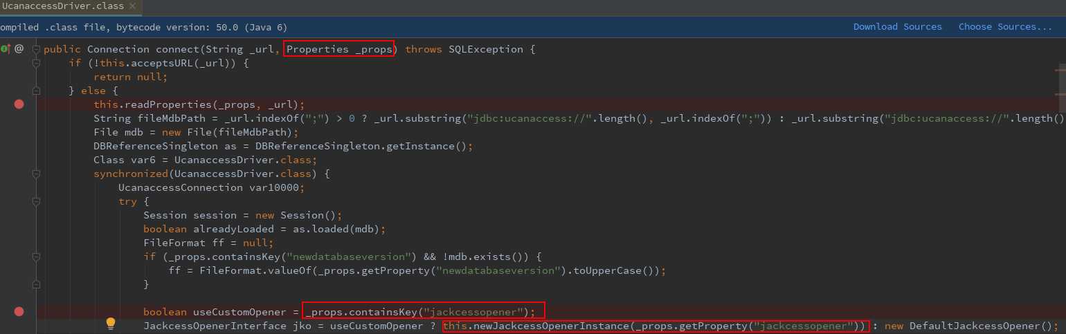This screenshot has height=334, width=1066.
Task: Click the SQLException text in method signature
Action: [x=486, y=49]
